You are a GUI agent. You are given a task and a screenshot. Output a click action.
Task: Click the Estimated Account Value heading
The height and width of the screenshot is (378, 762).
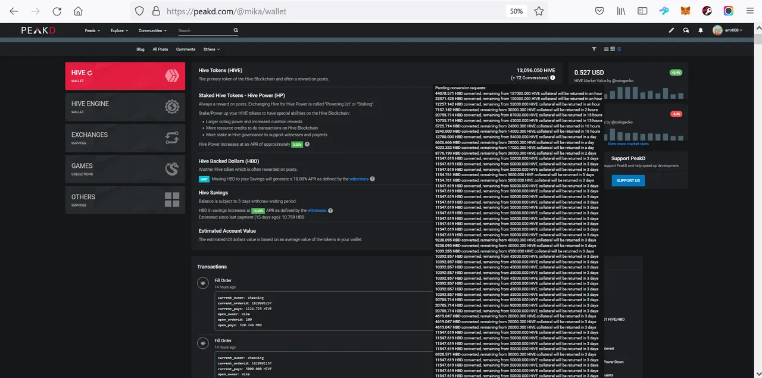[x=227, y=231]
